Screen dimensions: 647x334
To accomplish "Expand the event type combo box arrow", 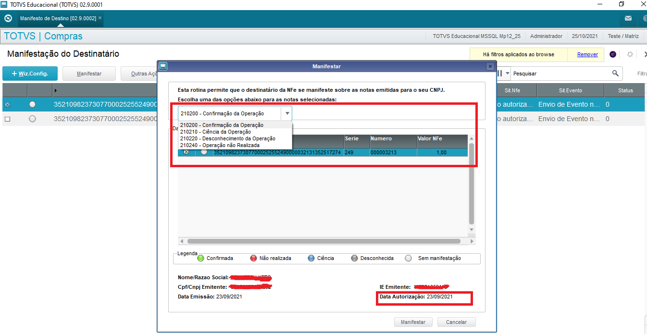I will click(x=287, y=113).
